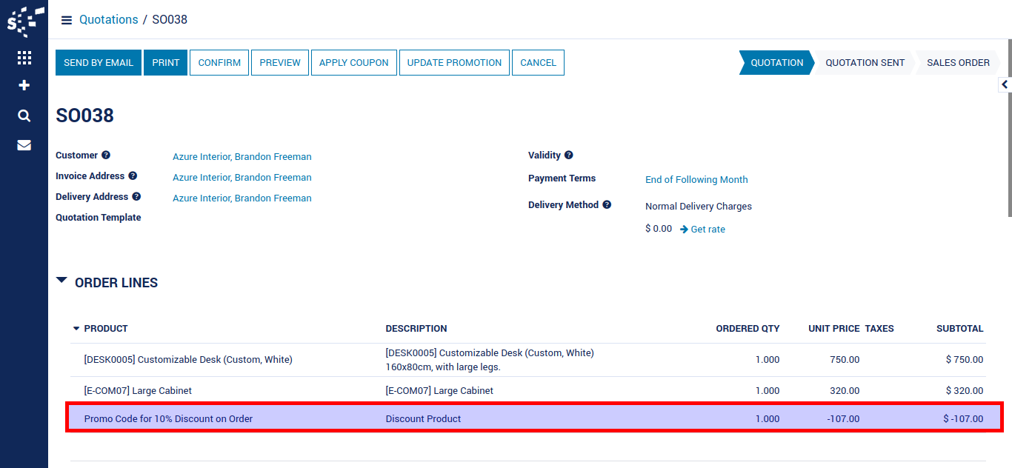Open the apps grid menu icon
This screenshot has height=468, width=1012.
pyautogui.click(x=24, y=58)
